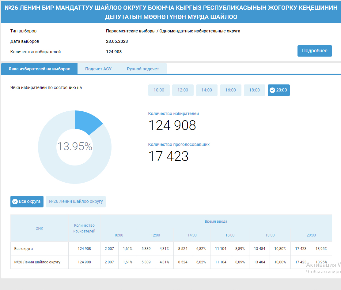Click the checkmark icon on 20:00
Viewport: 341px width, 290px height.
pyautogui.click(x=272, y=90)
